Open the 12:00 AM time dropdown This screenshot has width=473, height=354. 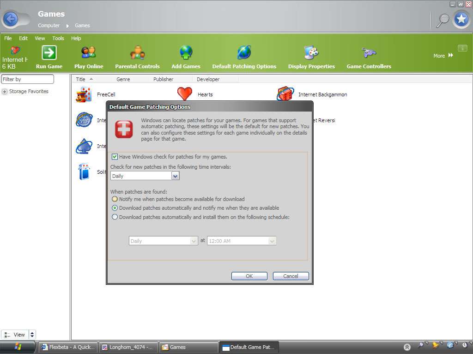[x=272, y=241]
